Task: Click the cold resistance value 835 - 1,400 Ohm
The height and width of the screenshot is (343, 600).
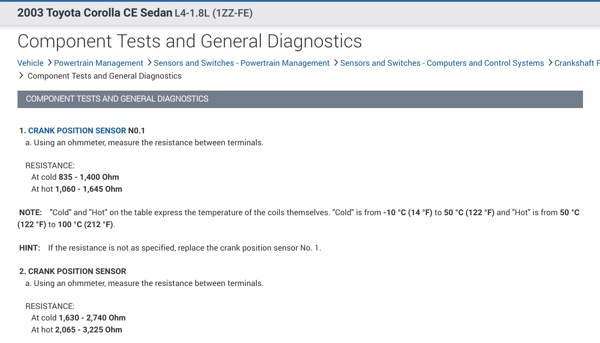Action: tap(89, 177)
